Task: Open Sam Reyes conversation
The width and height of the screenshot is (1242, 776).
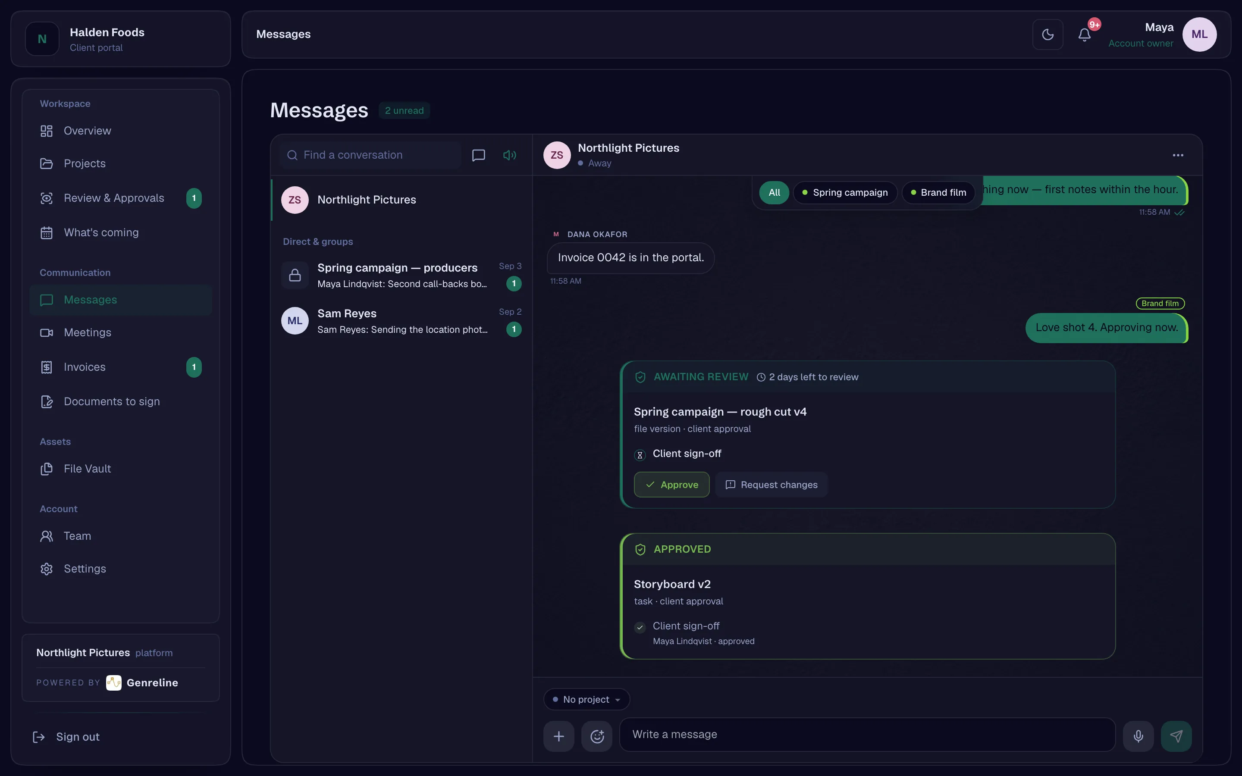Action: 401,321
